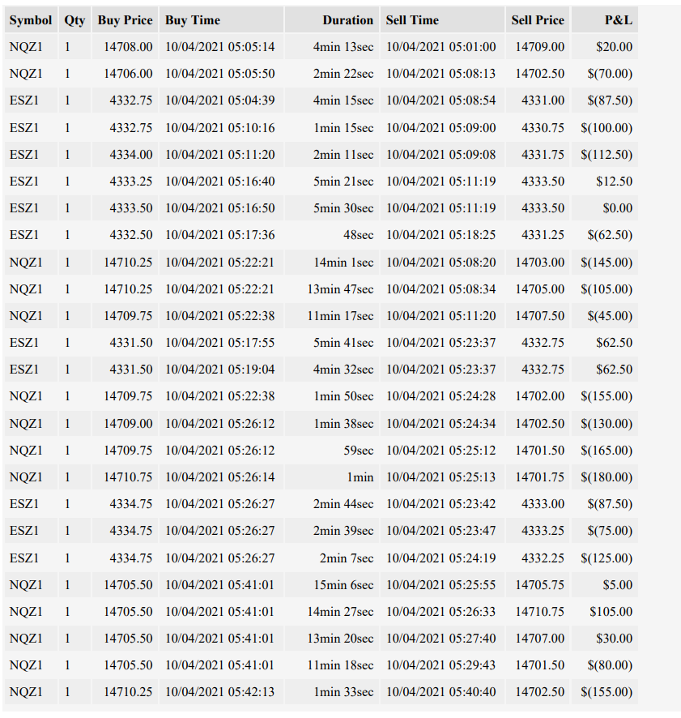Click the Buy Time column header
Image resolution: width=681 pixels, height=718 pixels.
[222, 20]
